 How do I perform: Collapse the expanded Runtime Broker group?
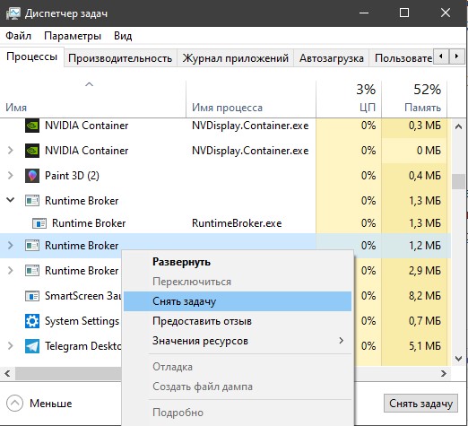coord(10,200)
